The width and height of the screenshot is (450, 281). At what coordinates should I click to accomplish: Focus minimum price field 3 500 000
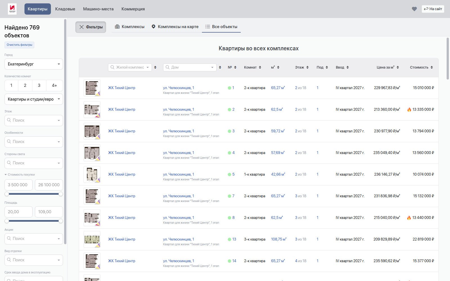point(19,185)
